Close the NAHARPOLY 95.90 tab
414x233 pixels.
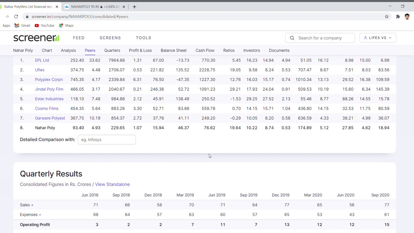click(124, 6)
